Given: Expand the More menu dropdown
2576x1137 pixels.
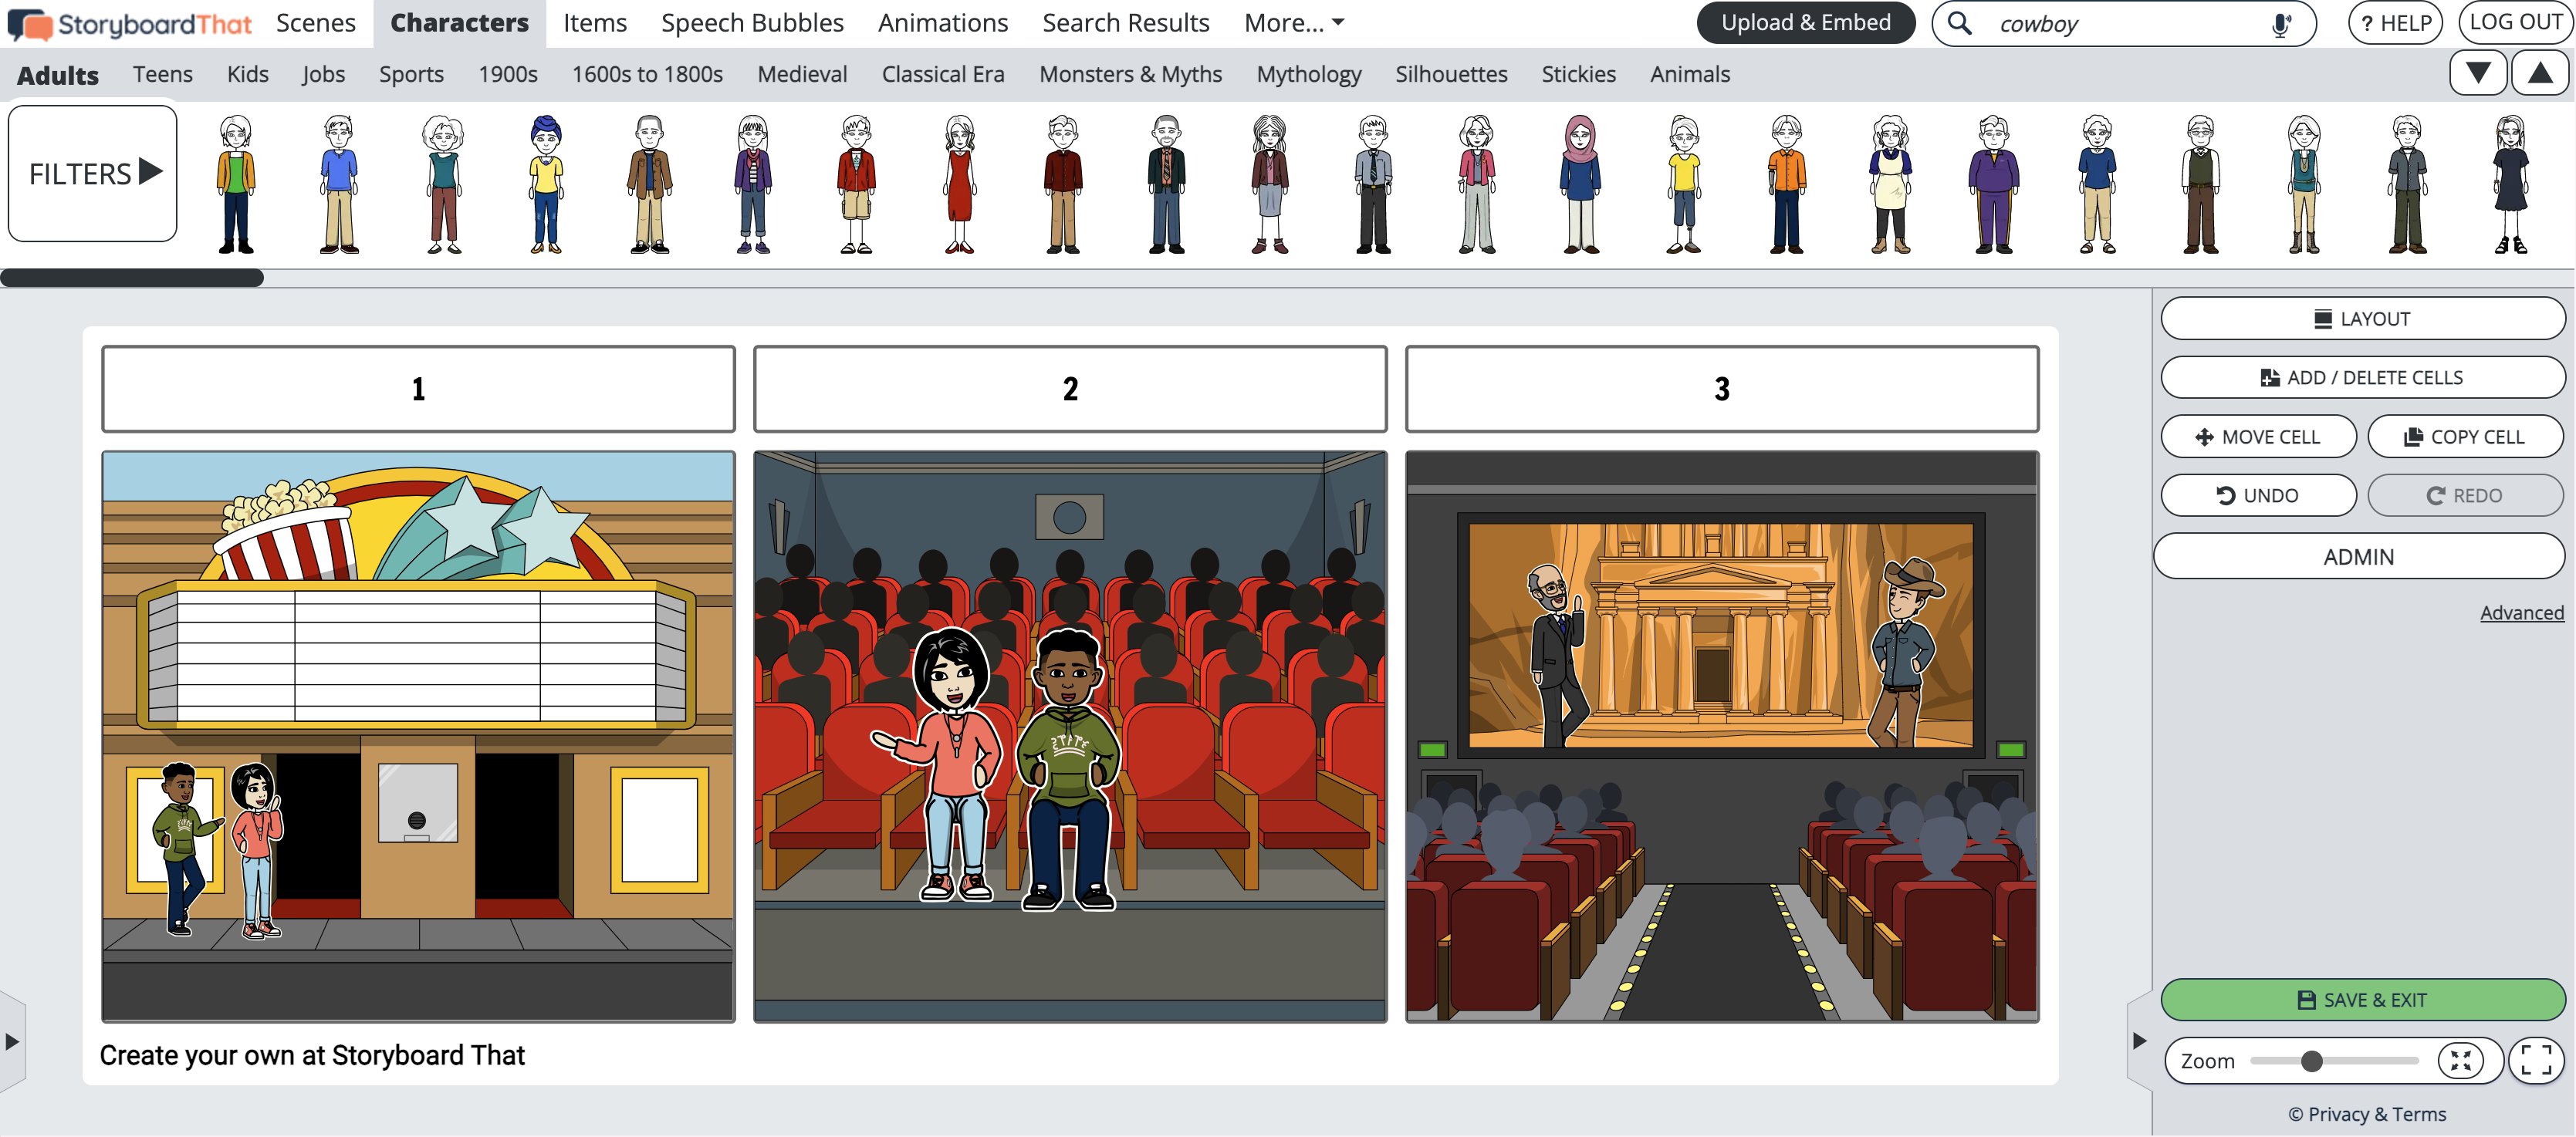Looking at the screenshot, I should [1296, 23].
